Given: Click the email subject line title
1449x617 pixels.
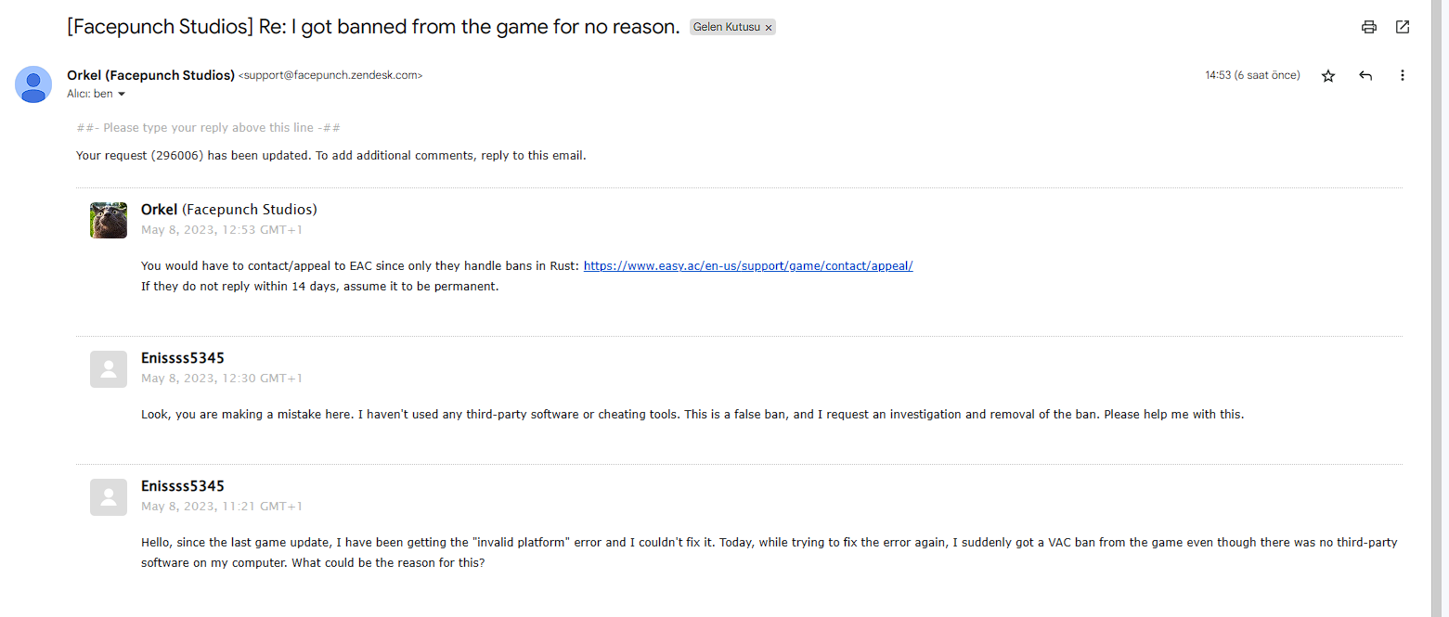Looking at the screenshot, I should pyautogui.click(x=373, y=27).
